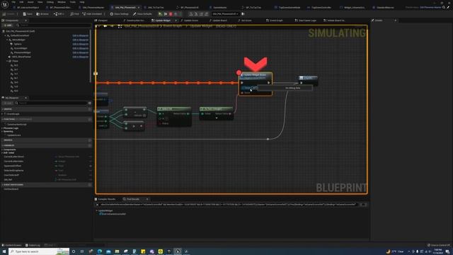Click the My Blueprint search field
453x255 pixels.
(x=51, y=103)
